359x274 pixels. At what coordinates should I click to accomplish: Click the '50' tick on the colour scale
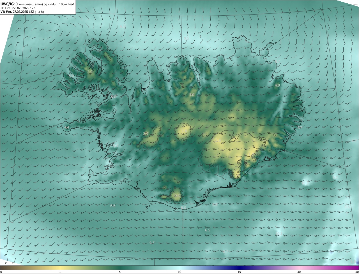(x=357, y=272)
